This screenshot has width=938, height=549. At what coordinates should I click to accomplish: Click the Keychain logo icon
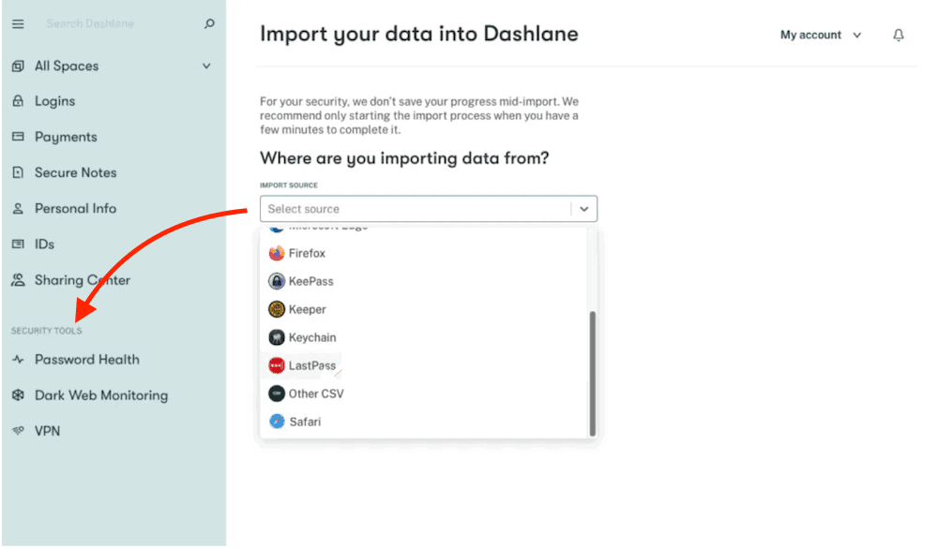coord(277,337)
